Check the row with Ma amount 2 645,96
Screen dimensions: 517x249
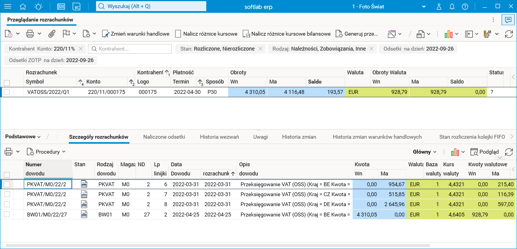point(7,204)
